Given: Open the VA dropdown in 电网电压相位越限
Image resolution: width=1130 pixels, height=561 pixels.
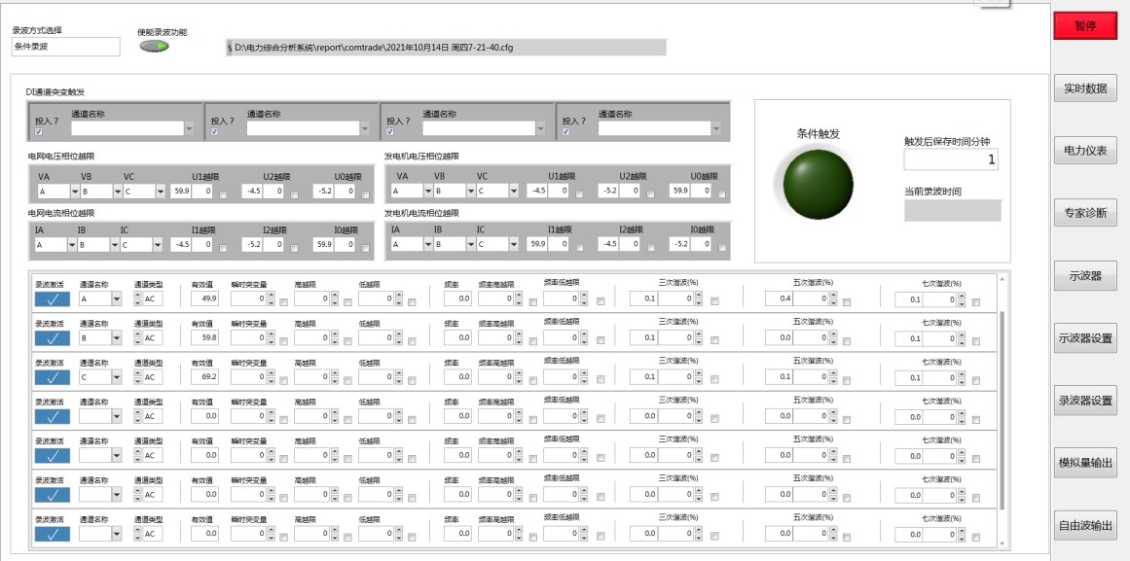Looking at the screenshot, I should [x=75, y=191].
